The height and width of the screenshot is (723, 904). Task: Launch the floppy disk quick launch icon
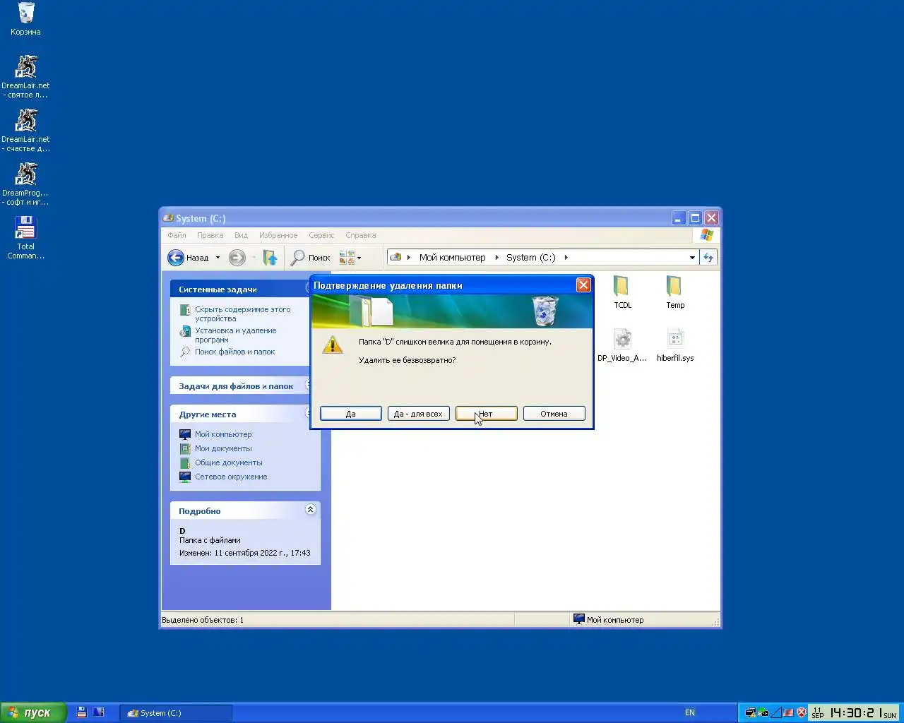[x=82, y=712]
